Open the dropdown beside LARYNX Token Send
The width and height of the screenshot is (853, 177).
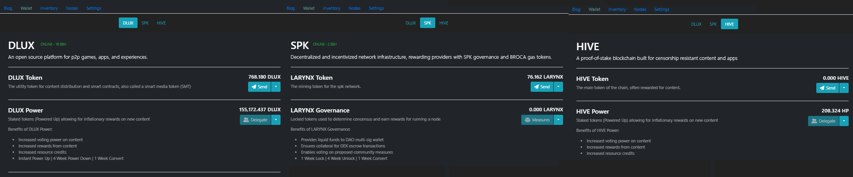(558, 87)
